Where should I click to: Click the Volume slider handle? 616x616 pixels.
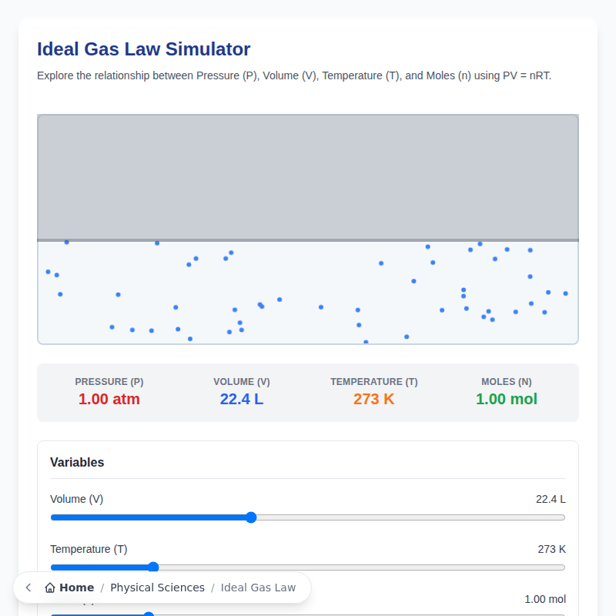tap(251, 517)
